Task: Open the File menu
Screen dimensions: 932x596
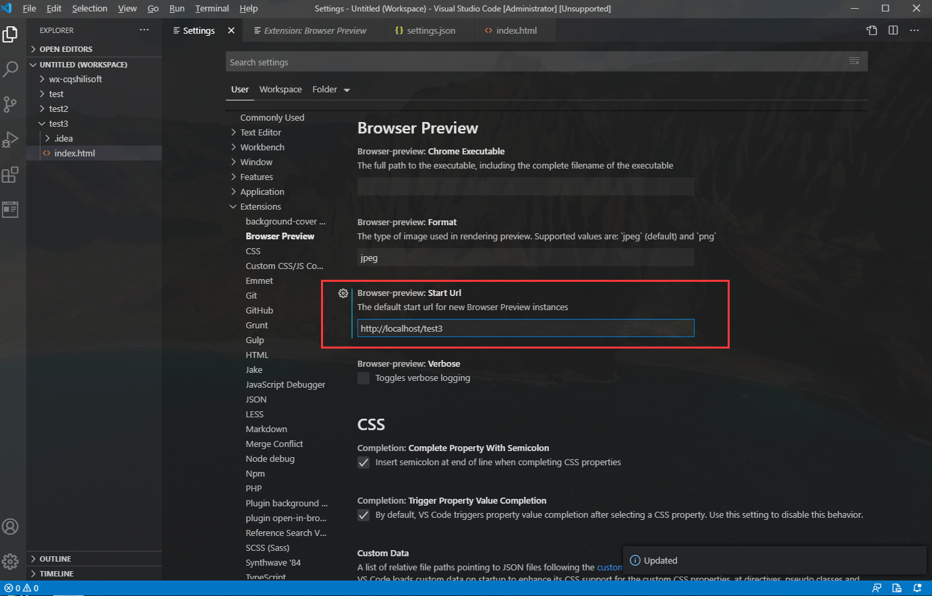Action: pos(30,8)
